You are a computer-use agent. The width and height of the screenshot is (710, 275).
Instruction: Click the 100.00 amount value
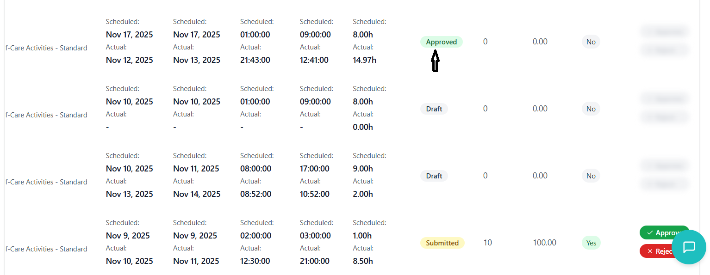point(544,243)
